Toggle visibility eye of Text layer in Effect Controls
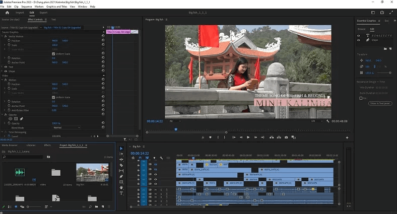 [x=6, y=67]
